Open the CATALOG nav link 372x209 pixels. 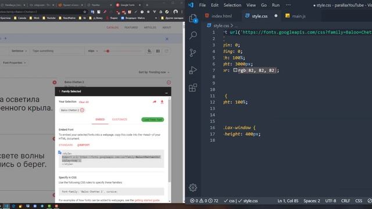112,27
